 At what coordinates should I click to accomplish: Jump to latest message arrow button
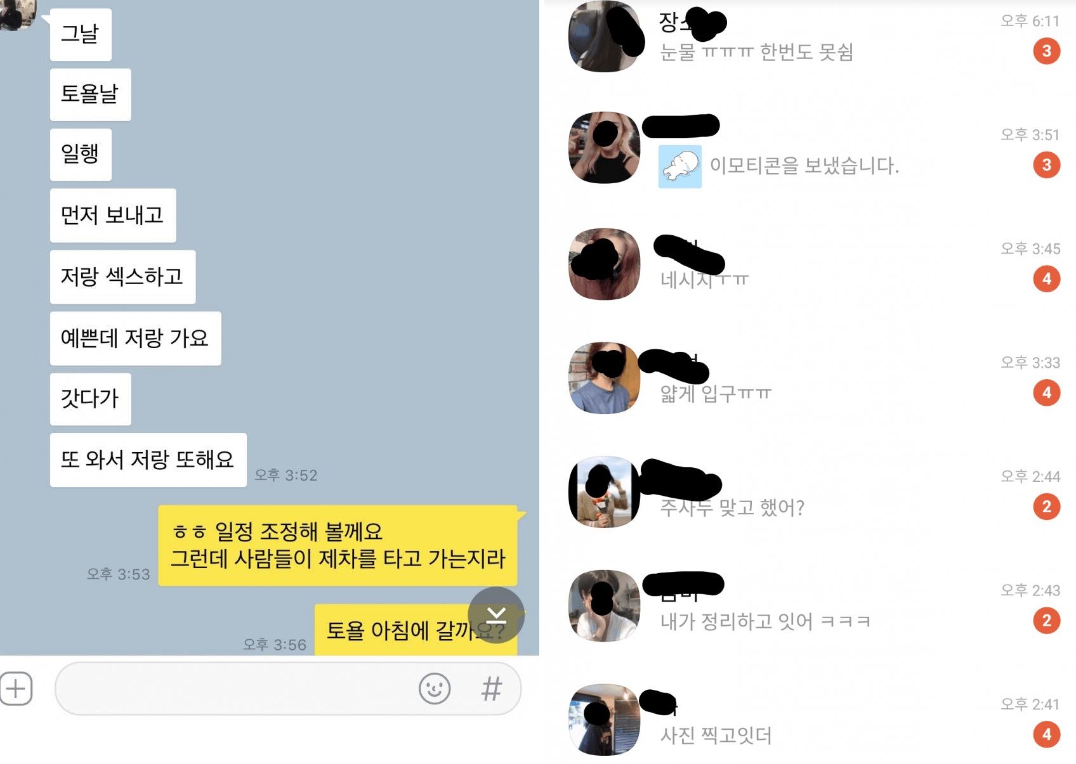click(x=496, y=615)
